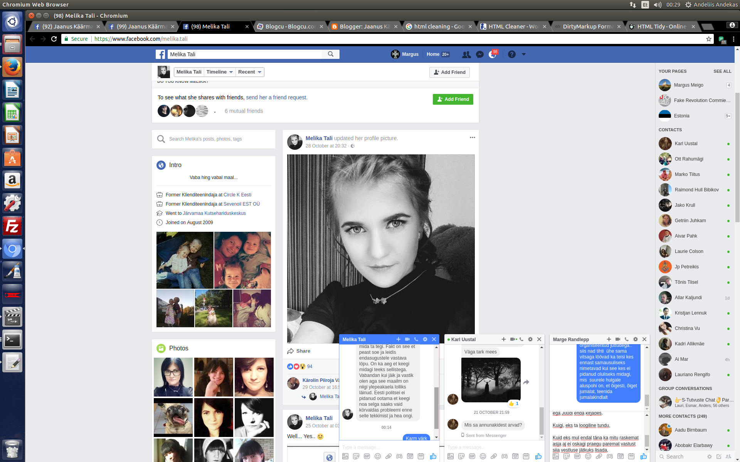
Task: Go to the Home link in the header
Action: [x=433, y=54]
